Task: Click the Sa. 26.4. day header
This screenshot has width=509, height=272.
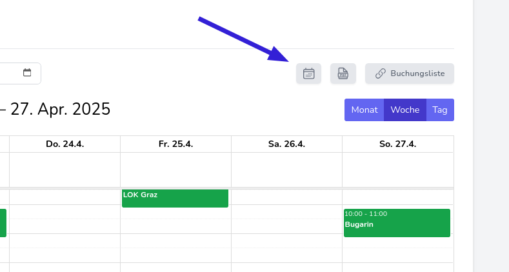Action: click(286, 144)
